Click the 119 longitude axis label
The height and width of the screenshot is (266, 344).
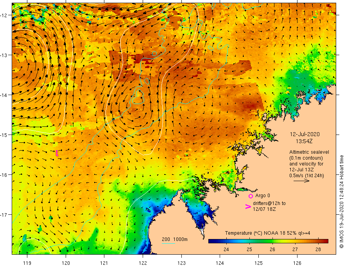click(x=27, y=263)
